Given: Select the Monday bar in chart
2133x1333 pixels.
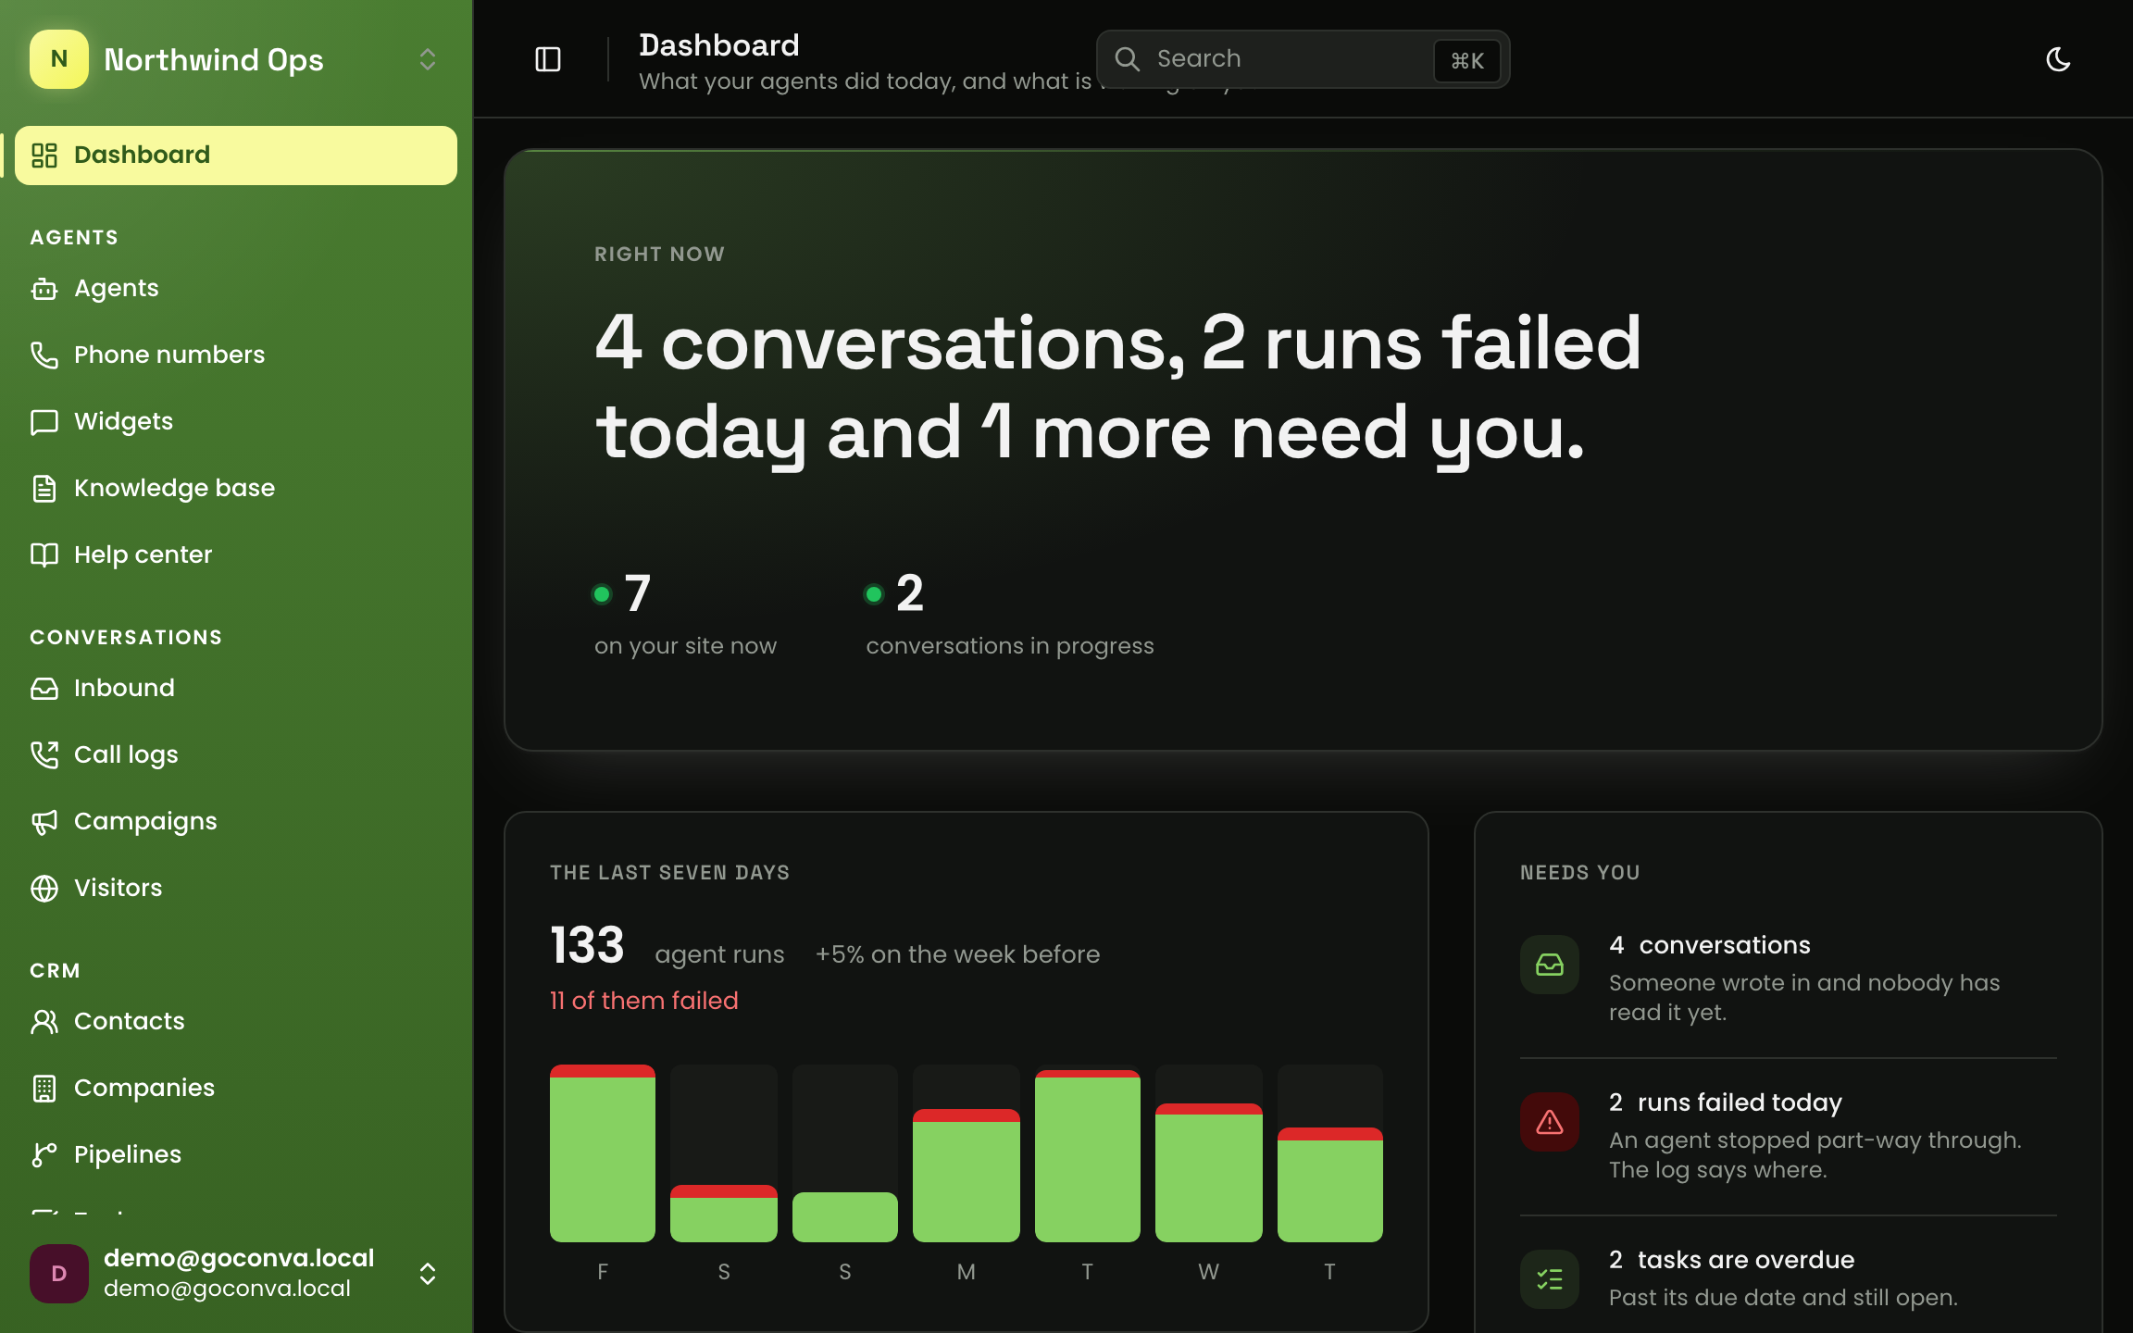Looking at the screenshot, I should point(967,1176).
